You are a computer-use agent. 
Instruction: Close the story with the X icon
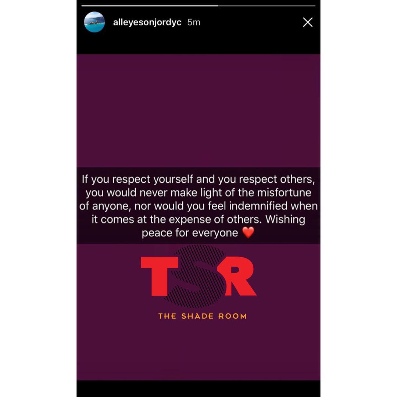point(308,22)
